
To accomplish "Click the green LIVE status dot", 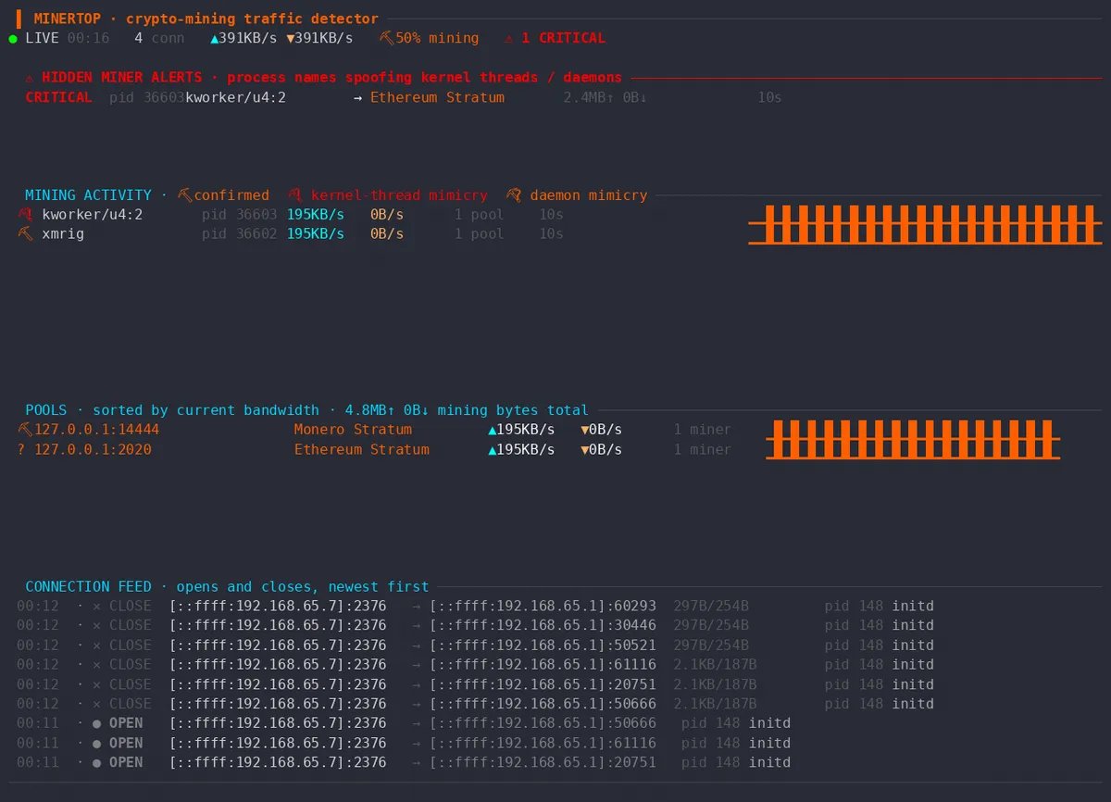I will coord(13,39).
